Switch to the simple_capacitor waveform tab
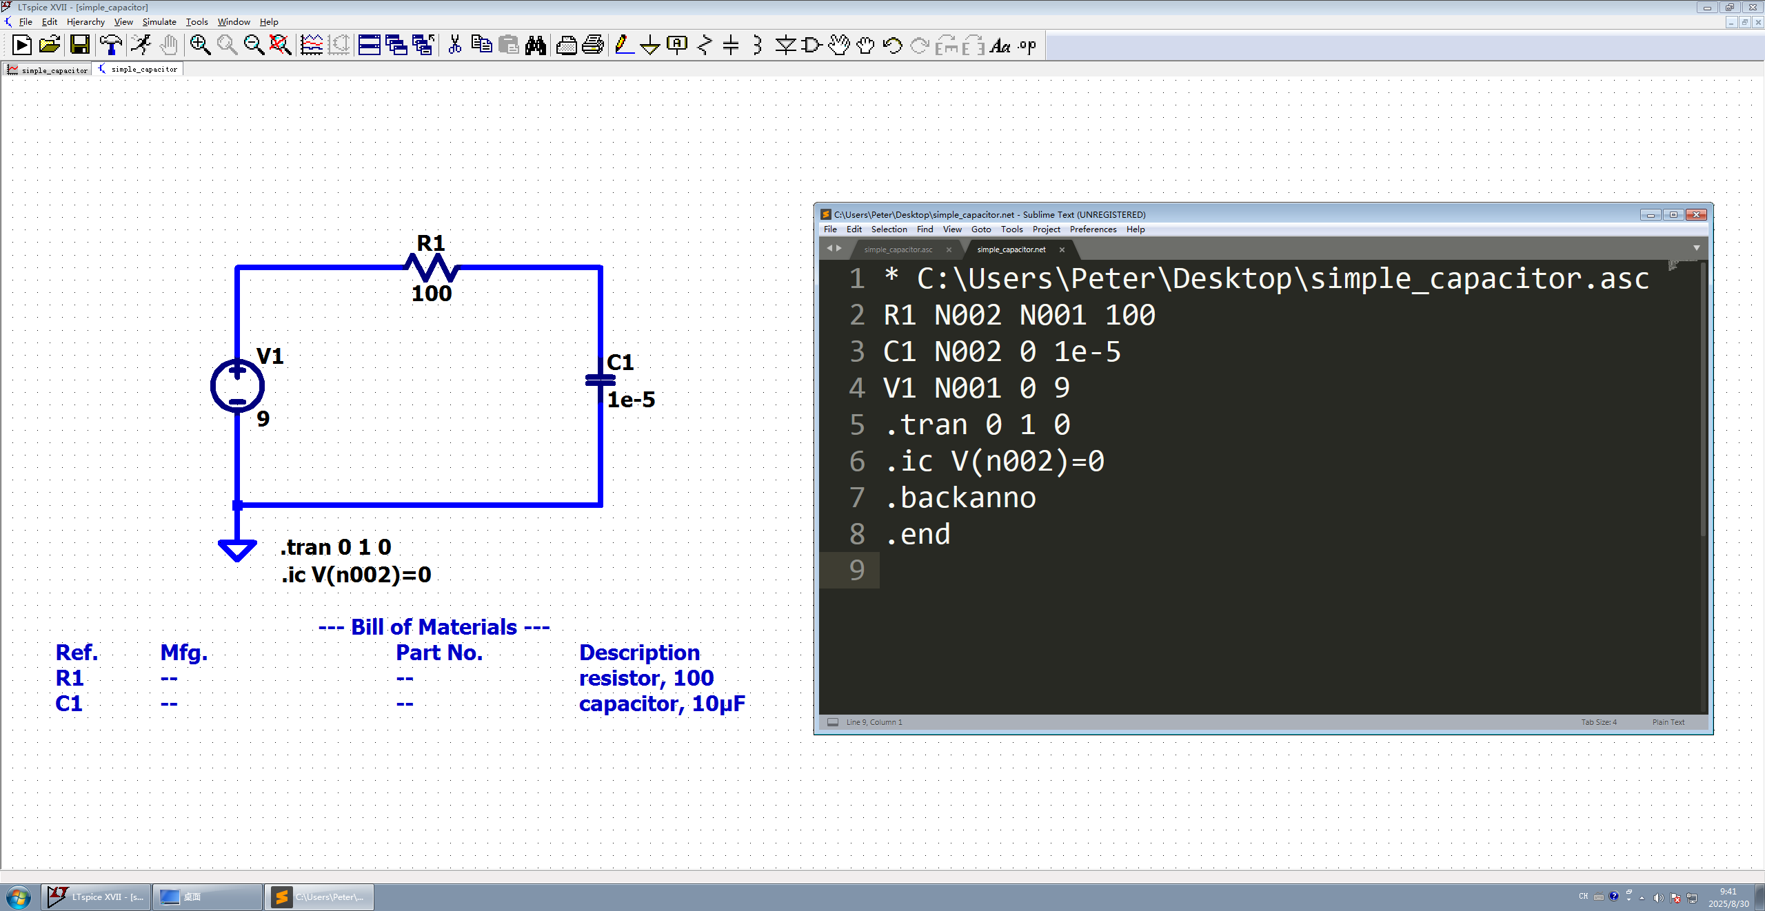The height and width of the screenshot is (911, 1765). coord(48,70)
